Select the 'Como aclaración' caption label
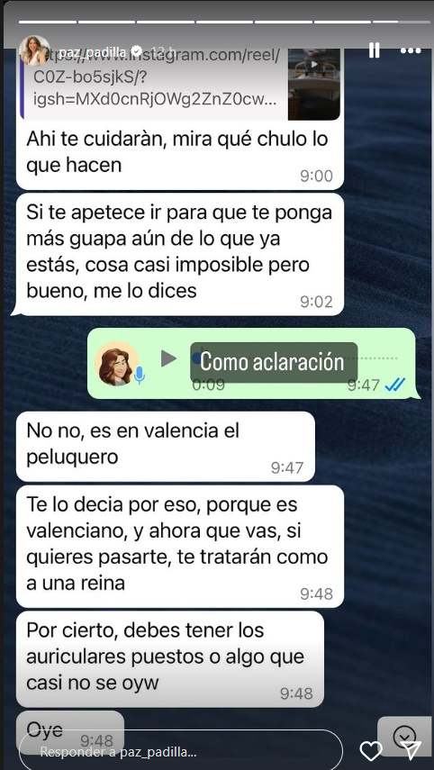 point(274,362)
